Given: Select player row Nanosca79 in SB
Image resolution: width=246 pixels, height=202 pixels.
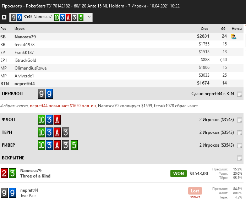Looking at the screenshot, I should click(x=122, y=37).
